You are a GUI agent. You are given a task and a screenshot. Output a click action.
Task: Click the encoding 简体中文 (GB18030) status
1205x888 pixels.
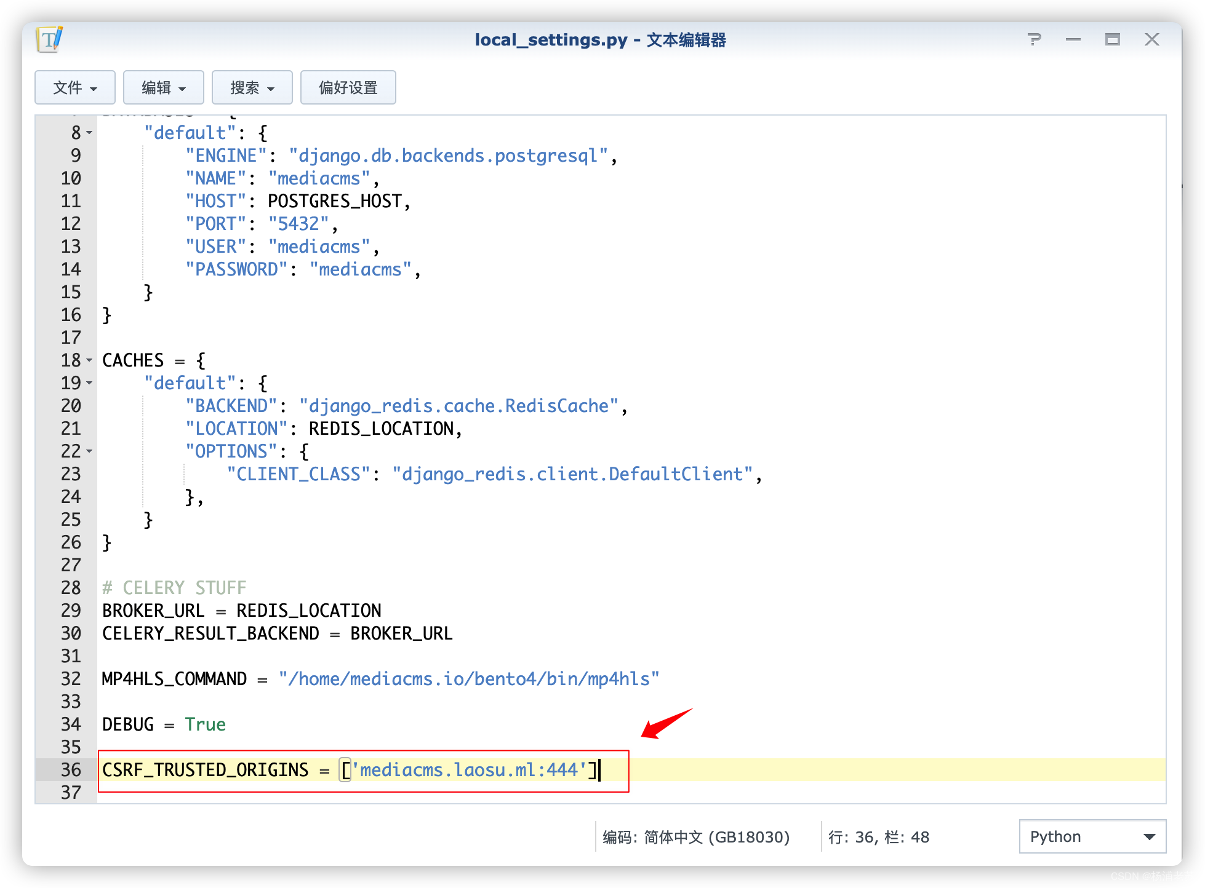click(696, 837)
